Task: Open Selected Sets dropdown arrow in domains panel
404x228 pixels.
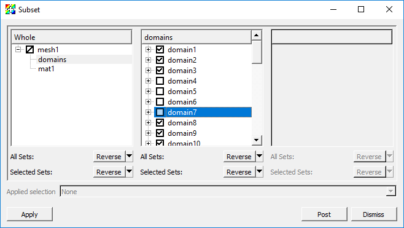Action: (260, 171)
